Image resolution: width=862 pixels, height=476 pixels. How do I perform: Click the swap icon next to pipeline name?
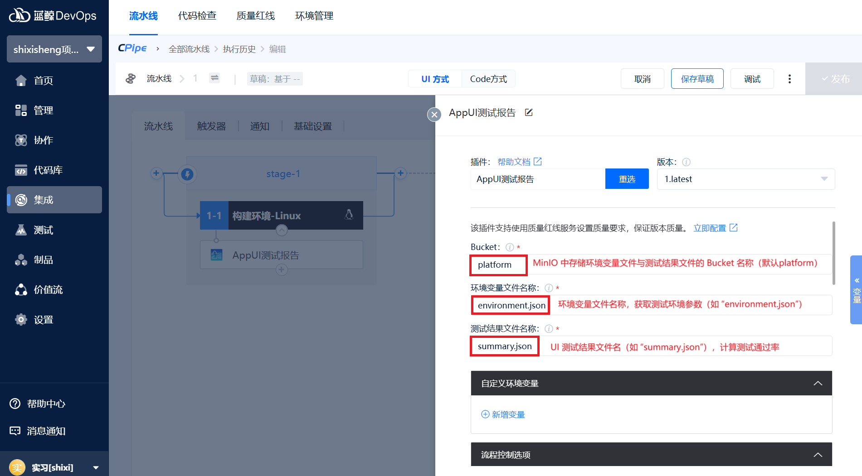(x=214, y=78)
